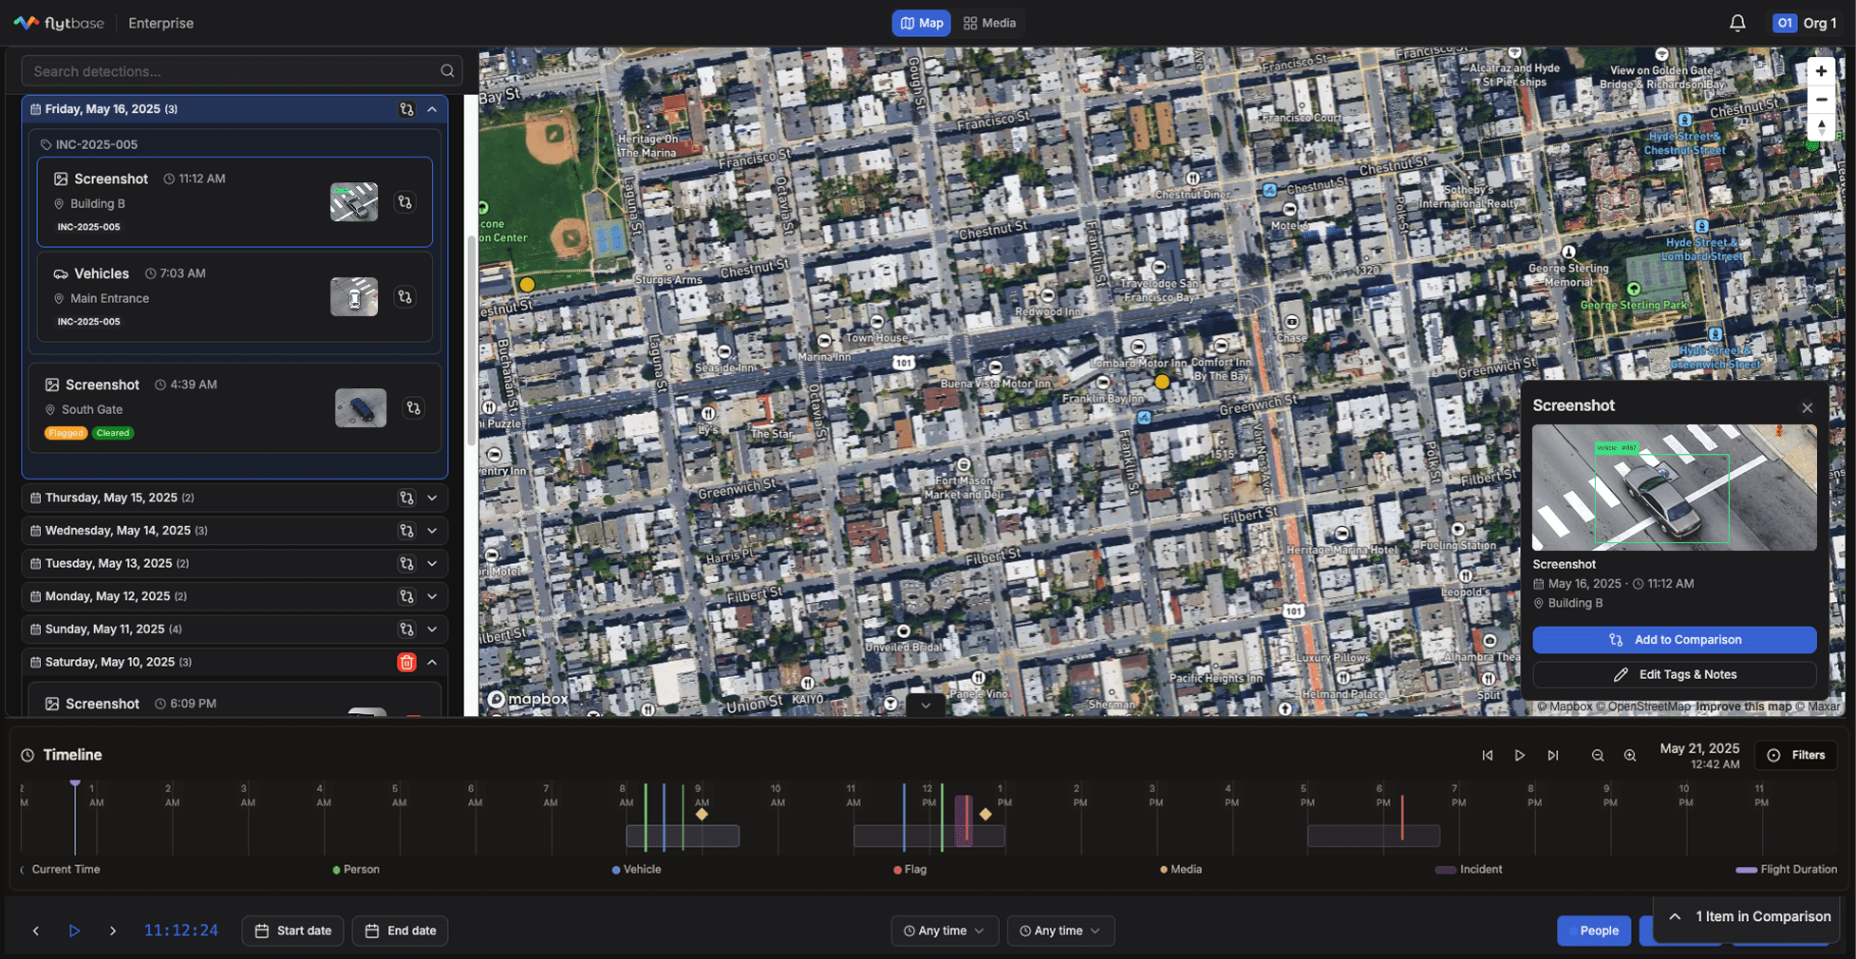Skip to the timeline end
The height and width of the screenshot is (959, 1856).
click(x=1553, y=756)
